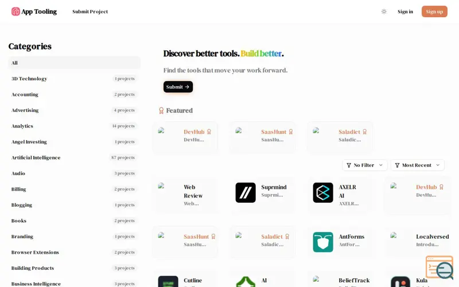
Task: Click the Kula logo icon
Action: pos(400,281)
